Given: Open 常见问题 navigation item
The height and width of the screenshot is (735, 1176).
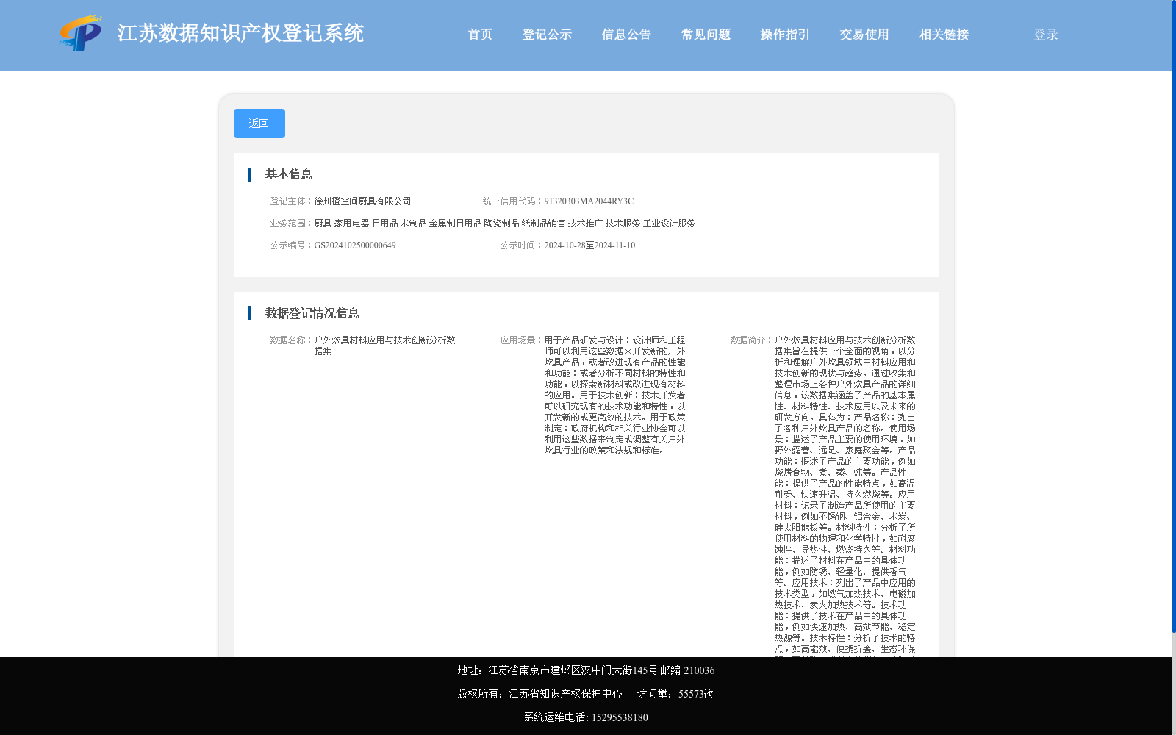Looking at the screenshot, I should pos(706,35).
